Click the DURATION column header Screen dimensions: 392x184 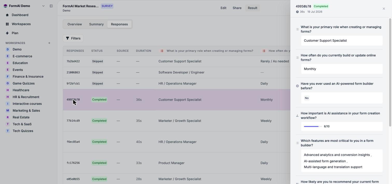[x=144, y=51]
